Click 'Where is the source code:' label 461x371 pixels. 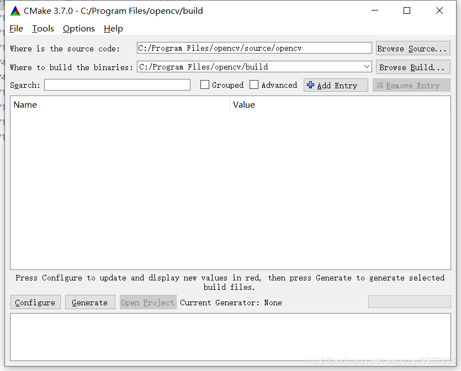(x=65, y=49)
